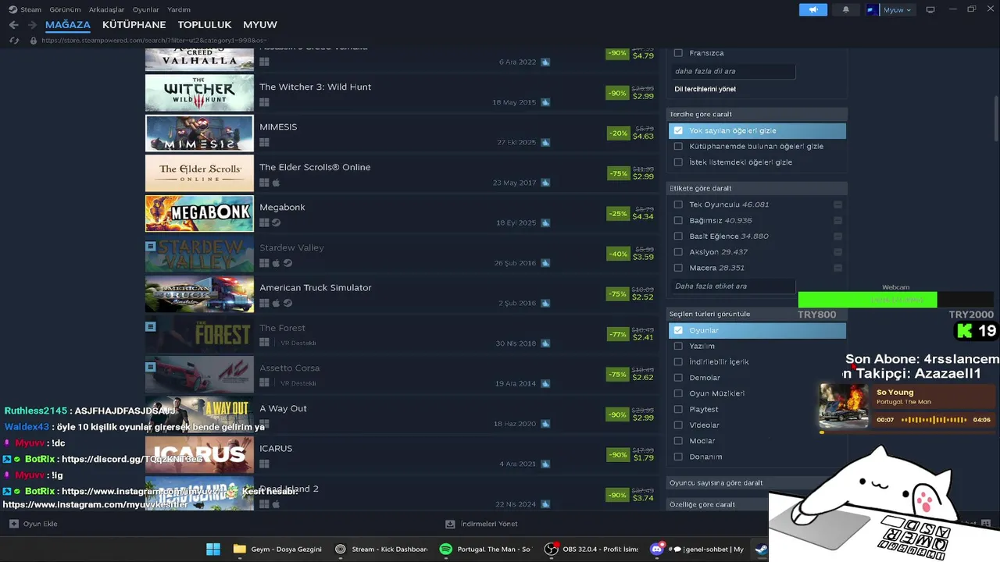1000x562 pixels.
Task: Click the review icon on MIMESIS row
Action: pyautogui.click(x=545, y=142)
